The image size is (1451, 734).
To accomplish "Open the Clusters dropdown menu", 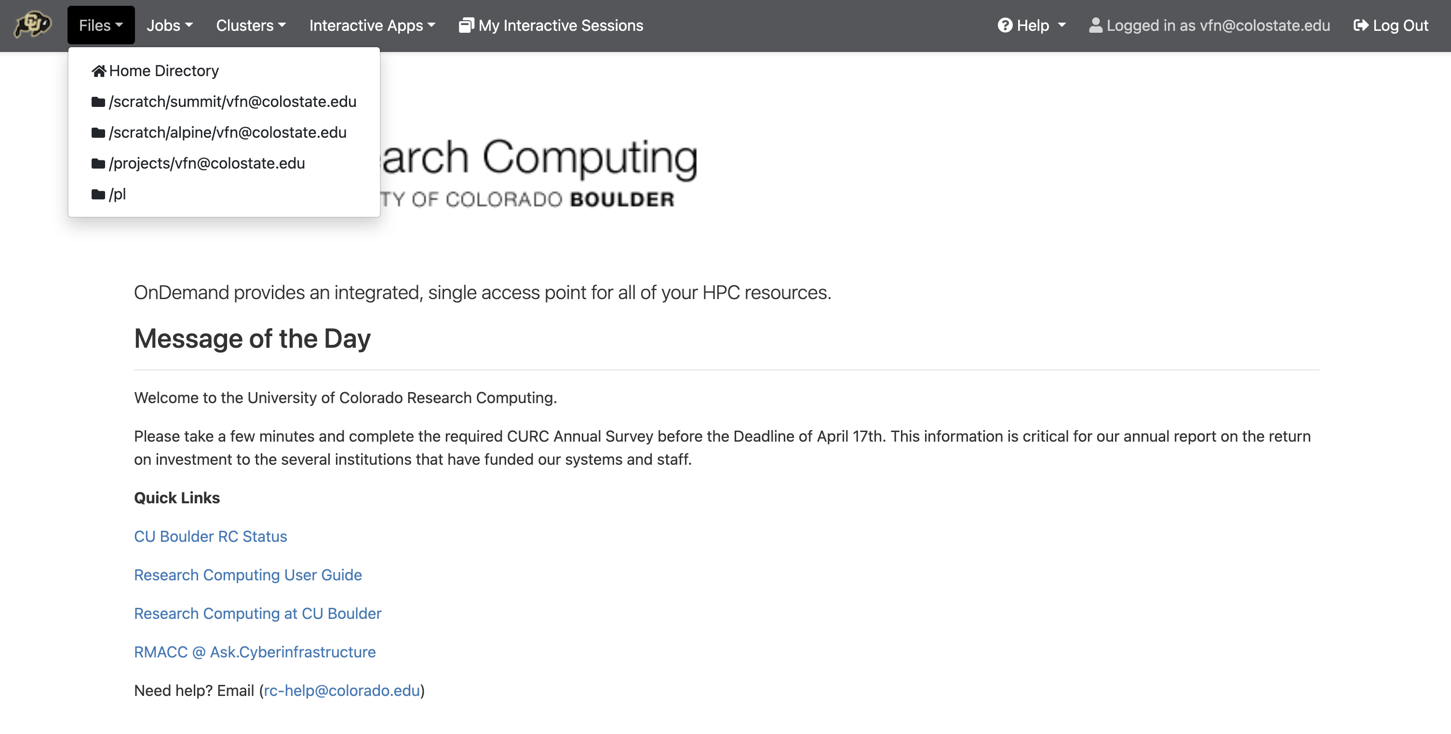I will coord(251,26).
